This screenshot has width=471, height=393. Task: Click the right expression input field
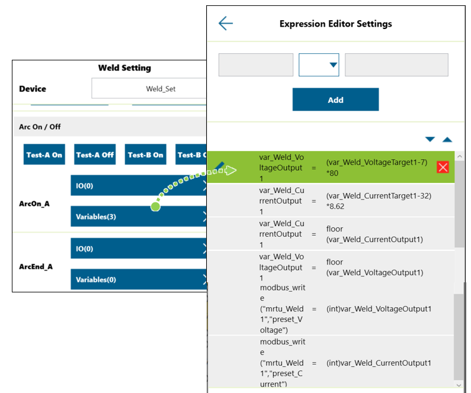click(396, 65)
